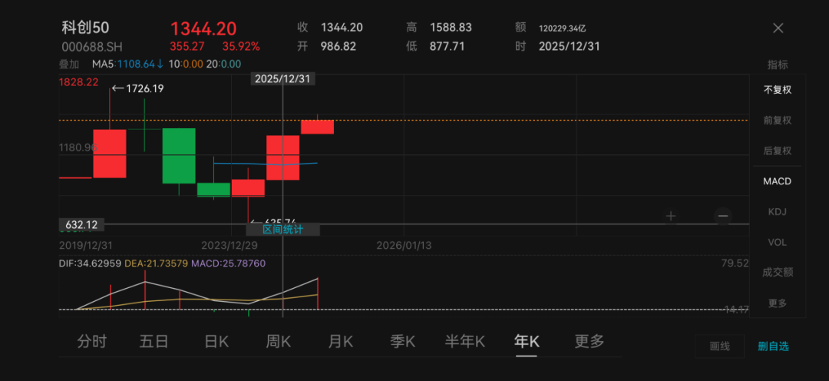Open 叠加 overlay selector
The width and height of the screenshot is (829, 381).
click(x=69, y=65)
